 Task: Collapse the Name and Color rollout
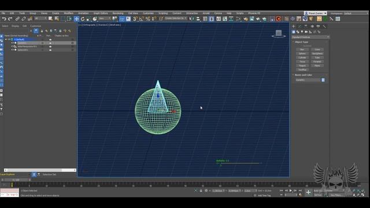(x=303, y=75)
